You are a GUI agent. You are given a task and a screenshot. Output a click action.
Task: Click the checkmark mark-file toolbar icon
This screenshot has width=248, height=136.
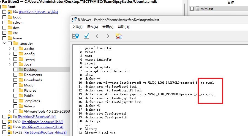pyautogui.click(x=86, y=36)
